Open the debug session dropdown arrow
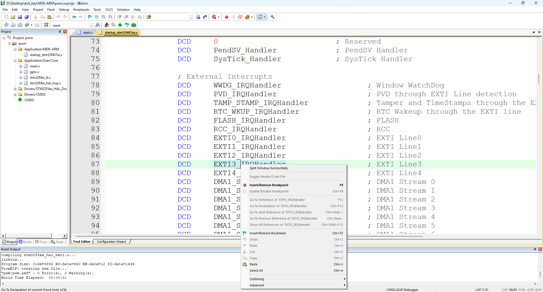543x292 pixels. [x=219, y=17]
